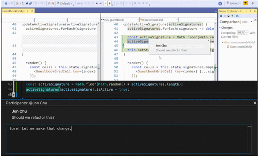
Task: Open the Default configuration dropdown
Action: (66, 4)
